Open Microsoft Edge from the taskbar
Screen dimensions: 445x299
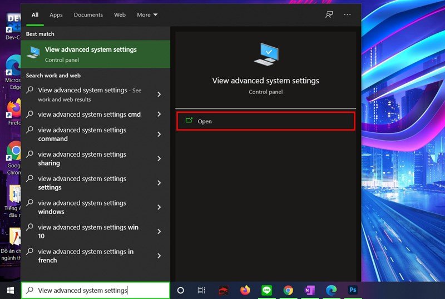click(331, 290)
